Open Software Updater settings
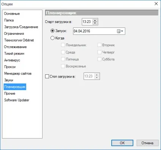The height and width of the screenshot is (150, 161). [17, 100]
